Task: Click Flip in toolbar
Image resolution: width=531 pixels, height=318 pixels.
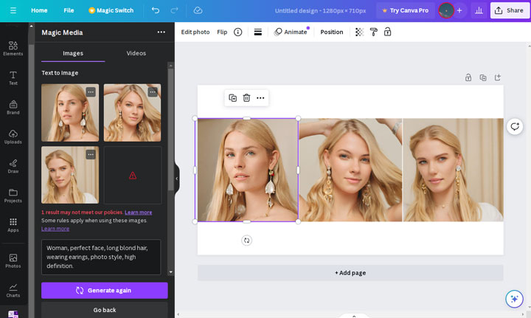Action: 222,32
